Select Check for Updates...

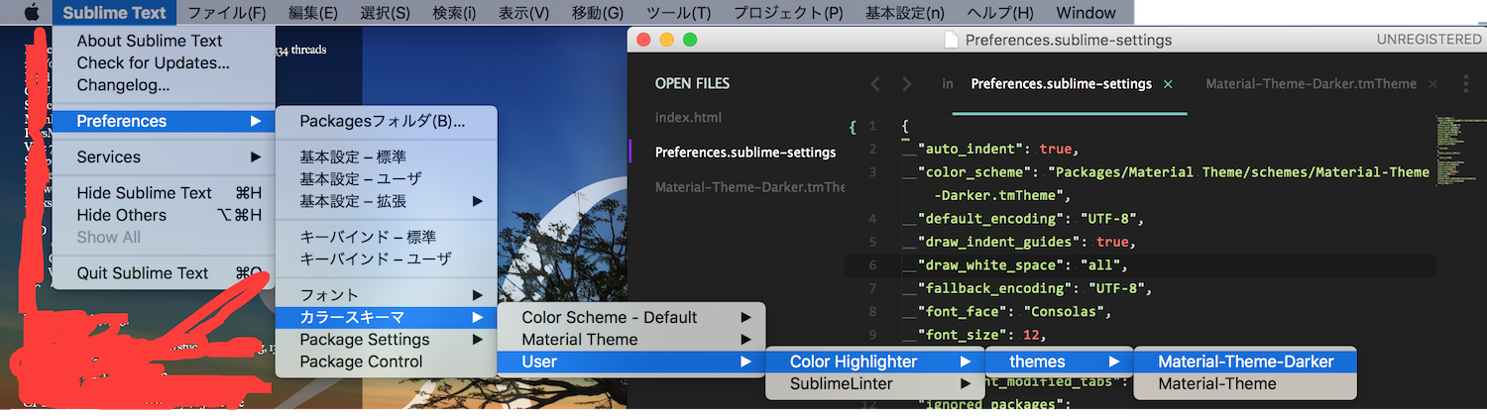point(164,62)
